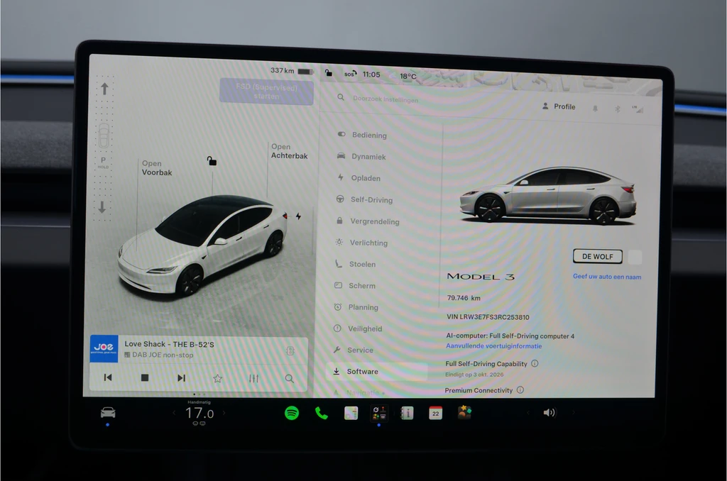Screen dimensions: 727x481
Task: Tap the VIN number text
Action: pos(488,317)
